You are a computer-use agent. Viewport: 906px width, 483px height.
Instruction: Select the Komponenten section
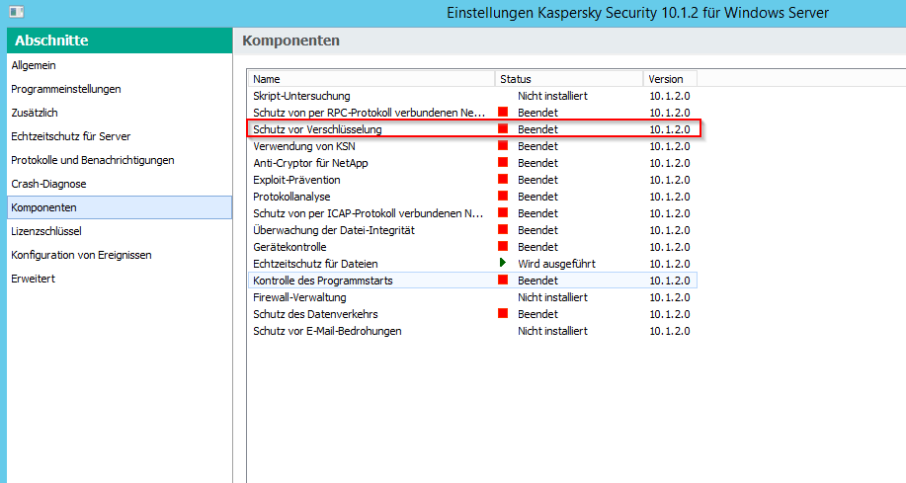[x=120, y=207]
